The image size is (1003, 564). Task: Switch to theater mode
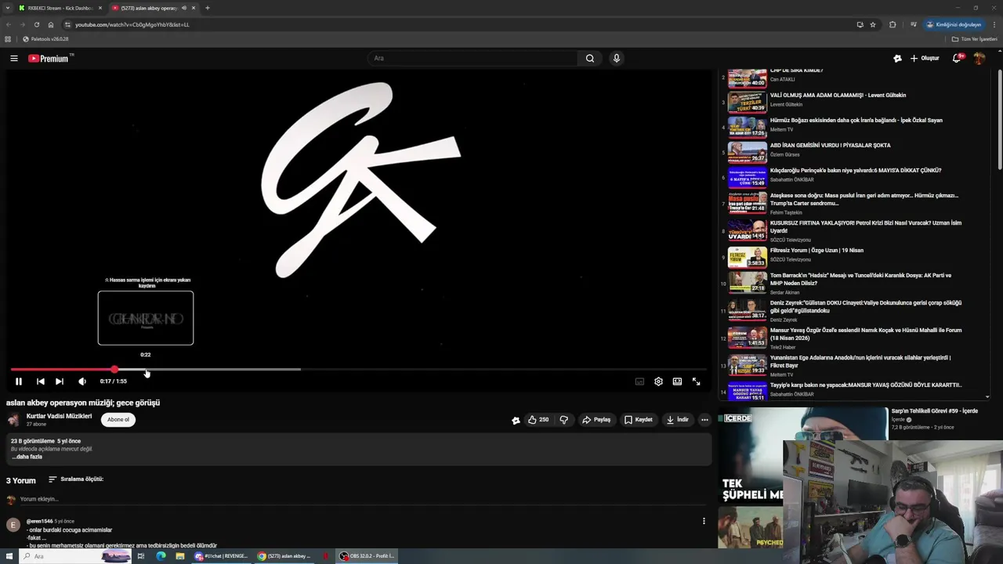677,381
